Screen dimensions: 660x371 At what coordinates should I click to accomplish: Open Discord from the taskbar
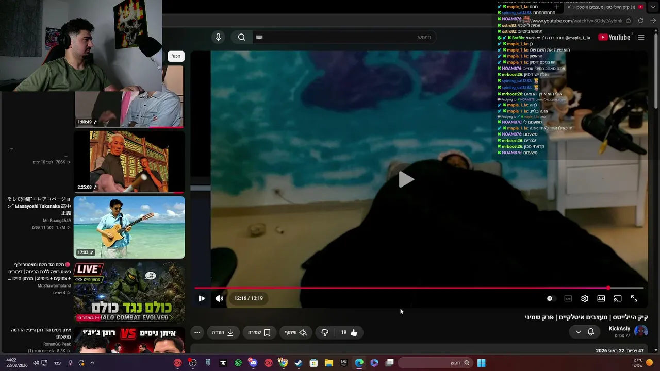(253, 363)
